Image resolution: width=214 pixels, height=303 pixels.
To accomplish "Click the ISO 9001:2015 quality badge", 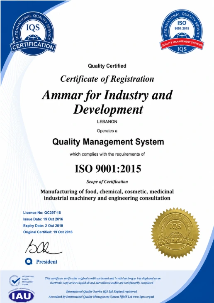I will tap(182, 31).
